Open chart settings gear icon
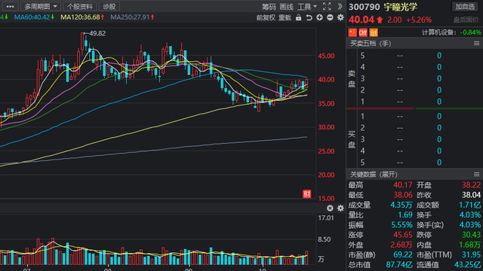The width and height of the screenshot is (483, 271). [340, 17]
